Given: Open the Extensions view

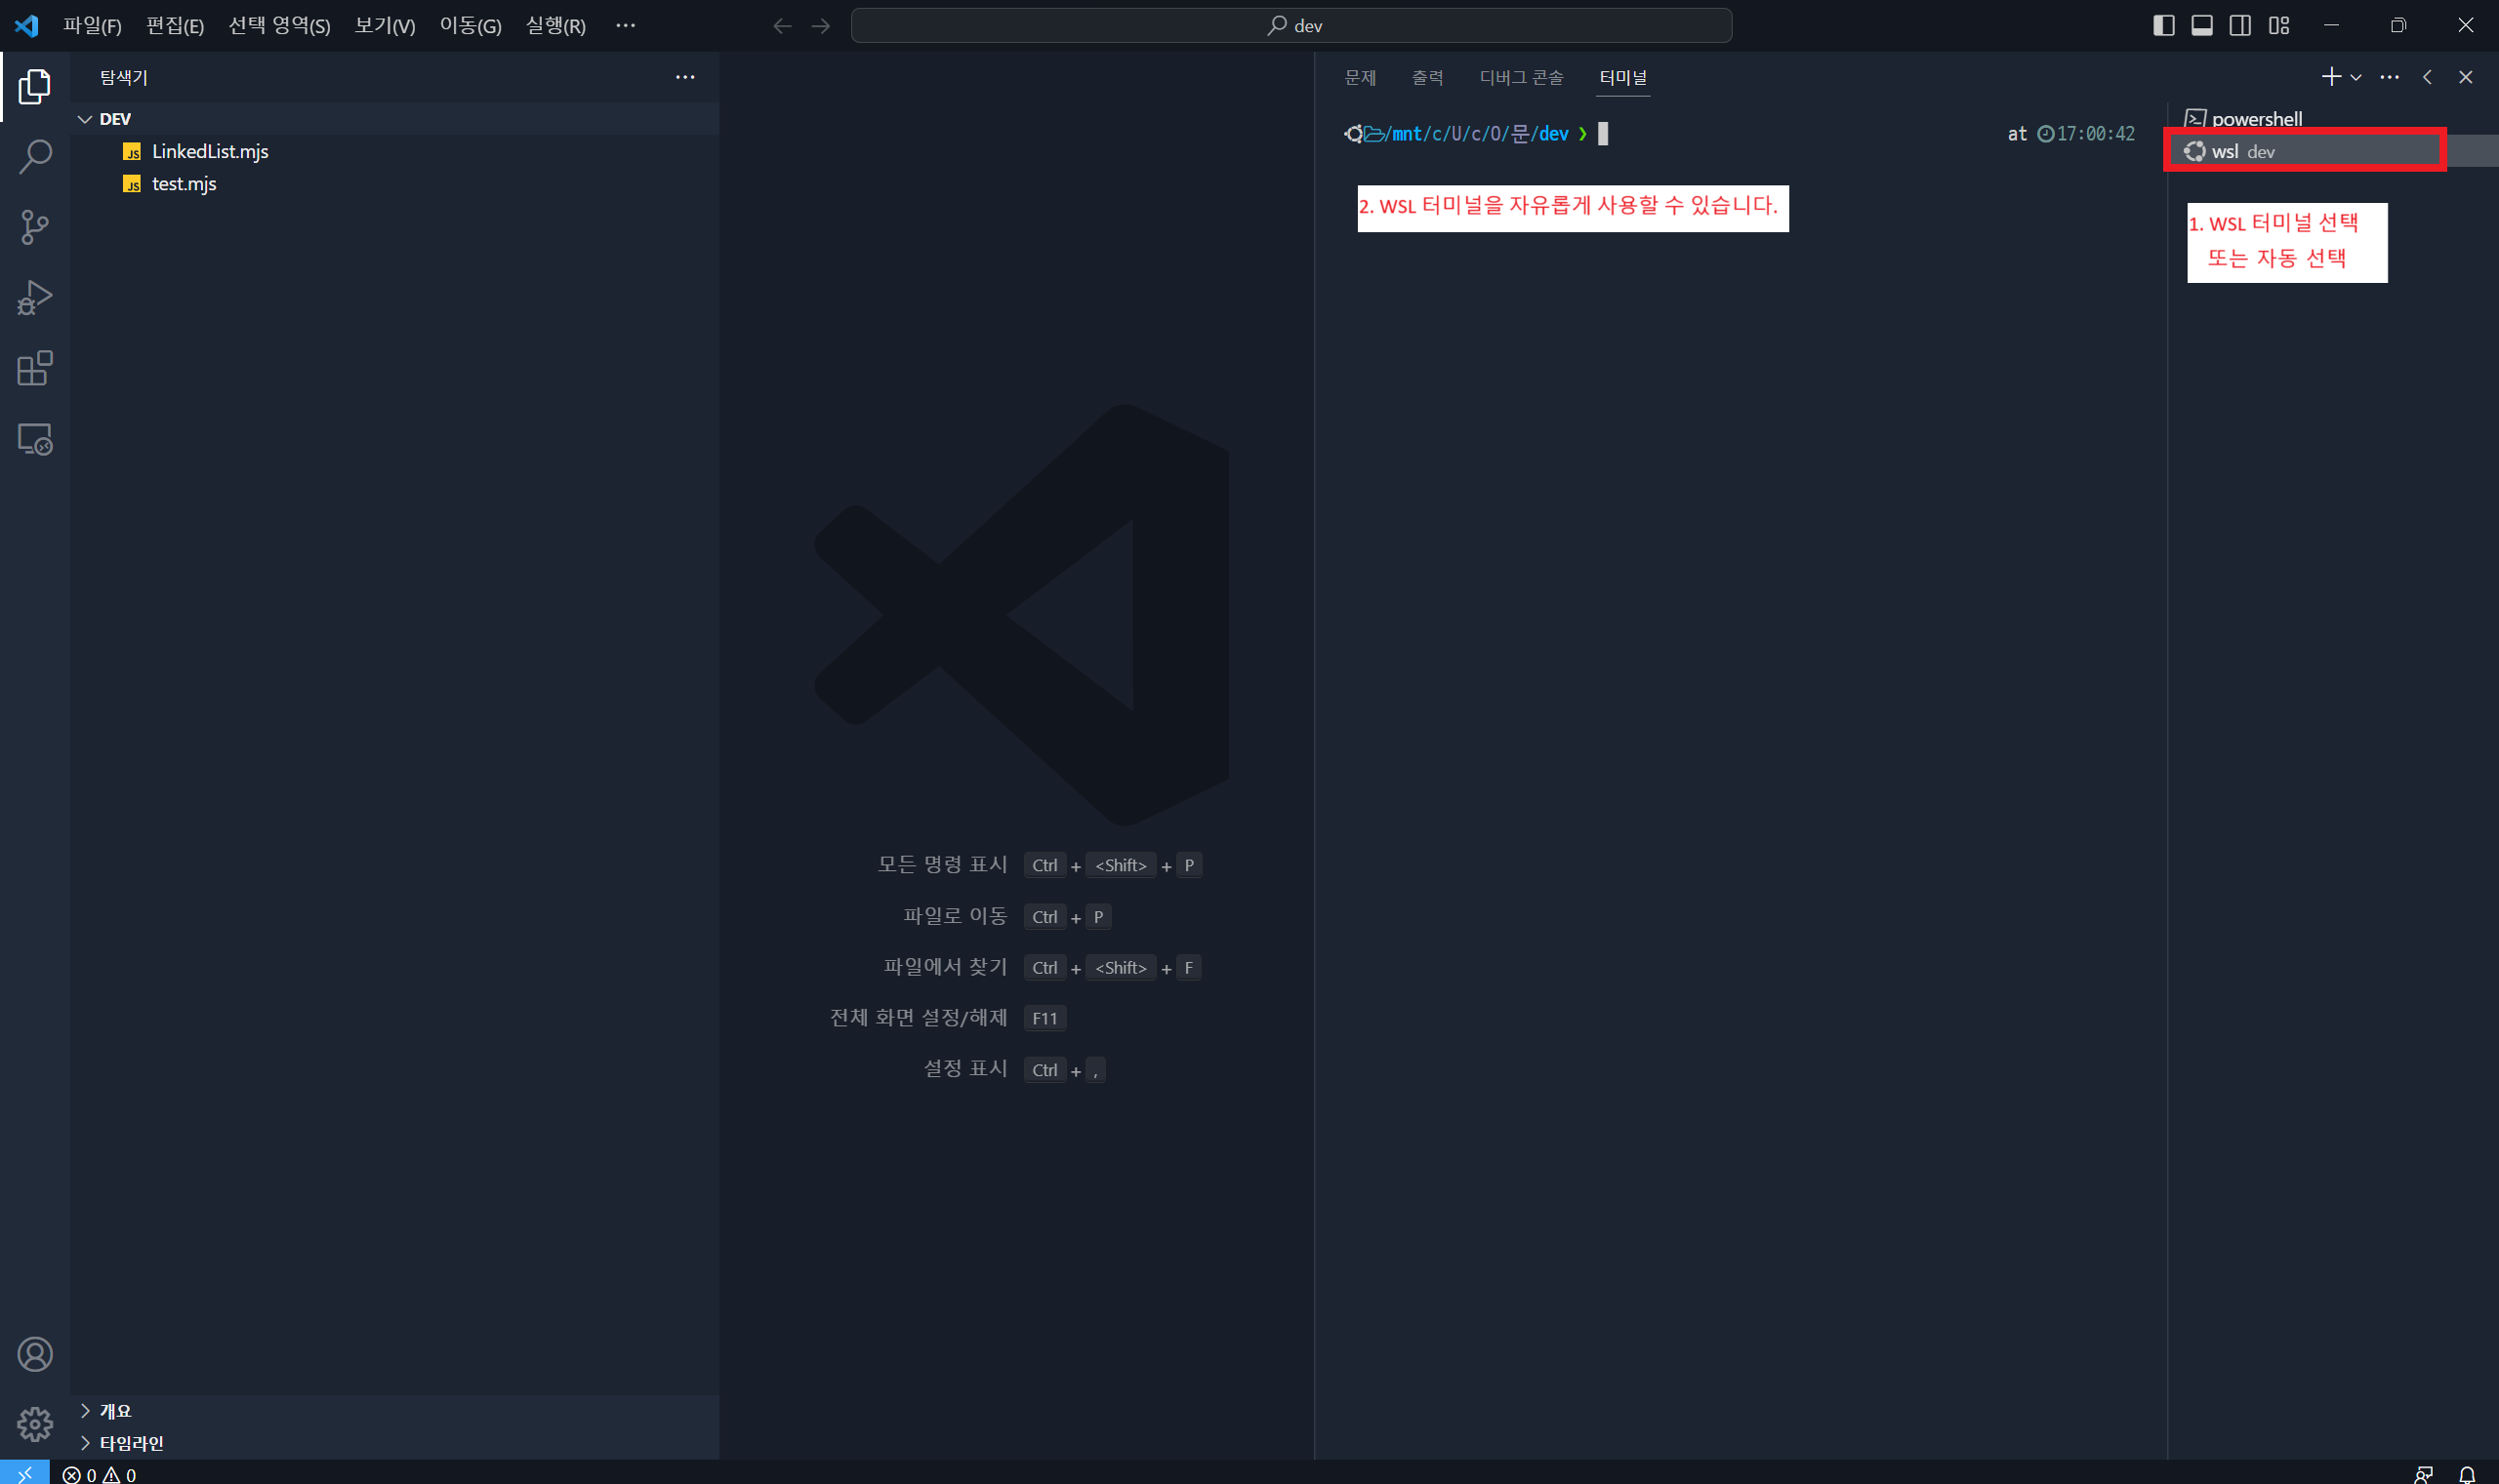Looking at the screenshot, I should [x=35, y=368].
